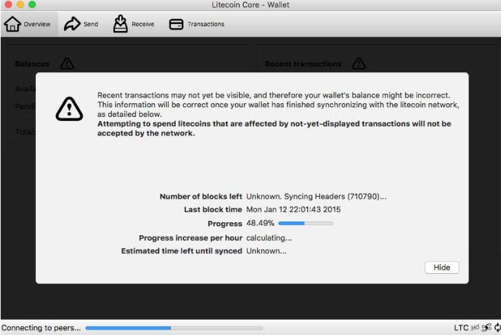501x335 pixels.
Task: Click the 'Number of blocks left' label
Action: [x=201, y=197]
